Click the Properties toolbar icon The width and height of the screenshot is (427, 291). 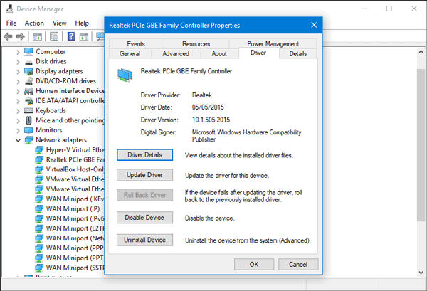pos(54,36)
